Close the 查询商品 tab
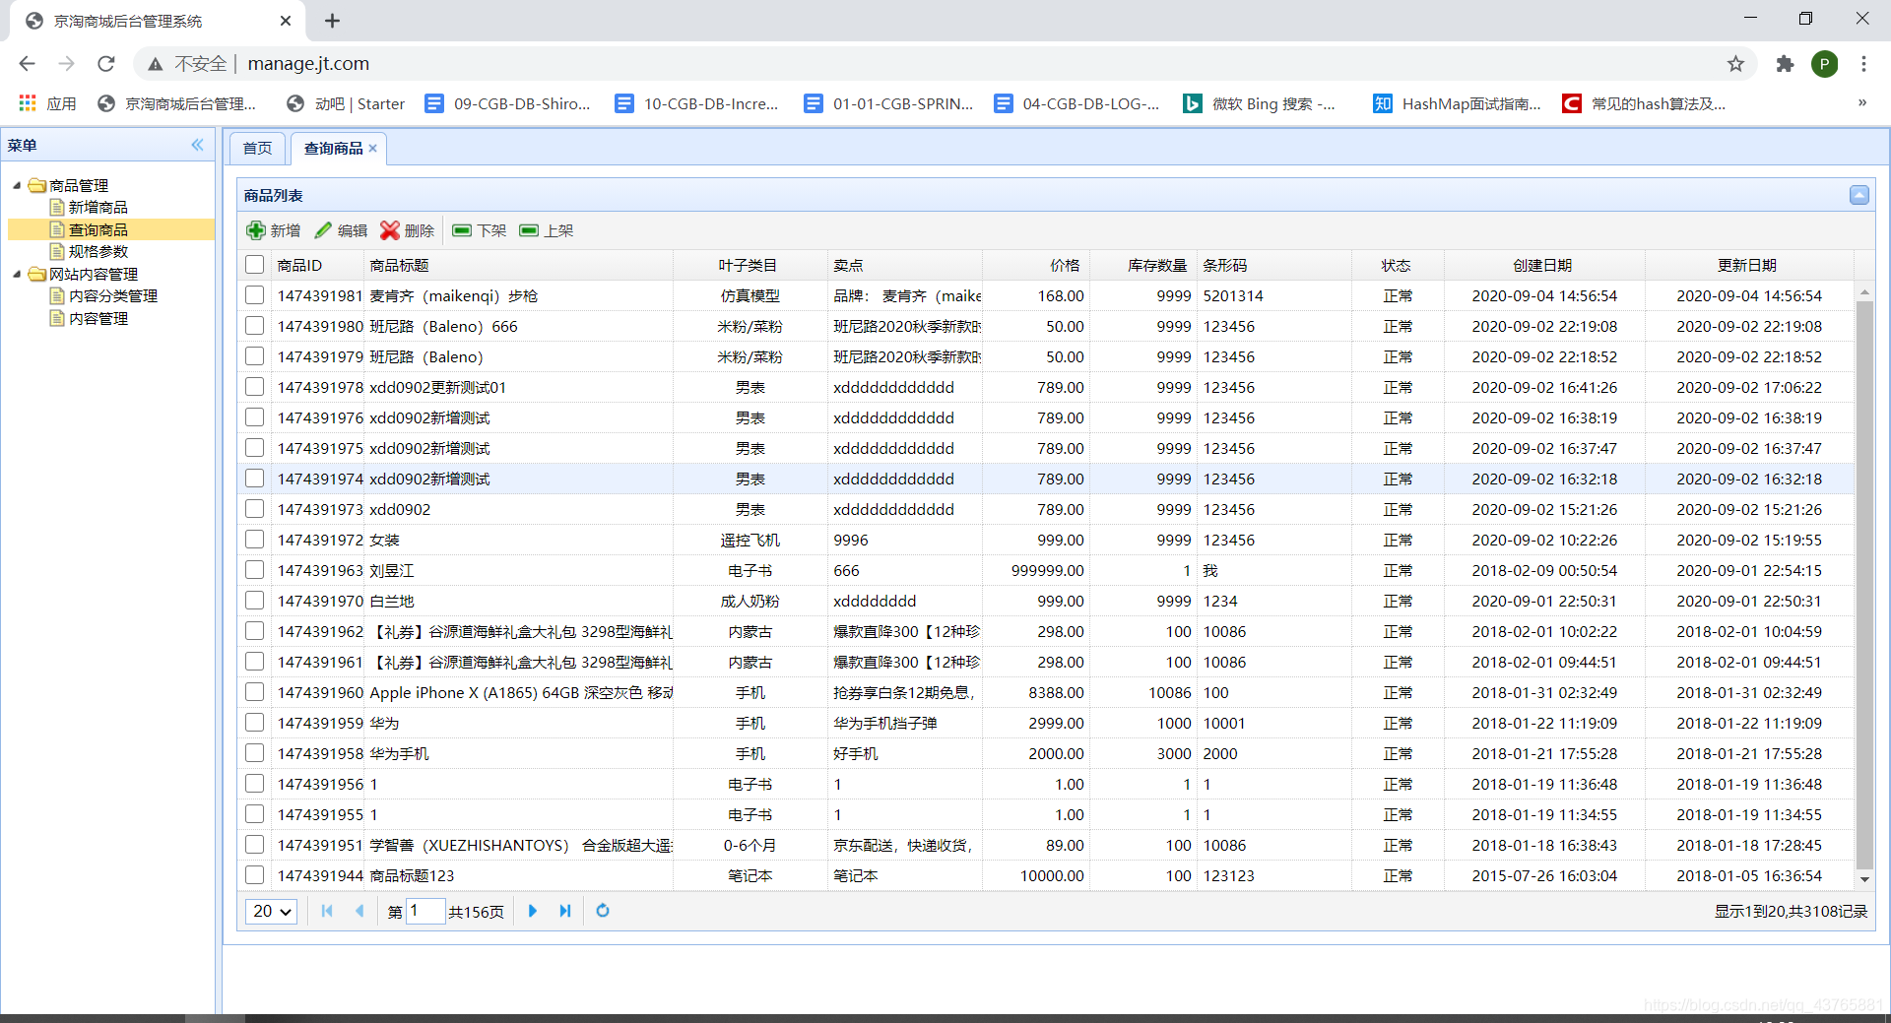 point(373,149)
